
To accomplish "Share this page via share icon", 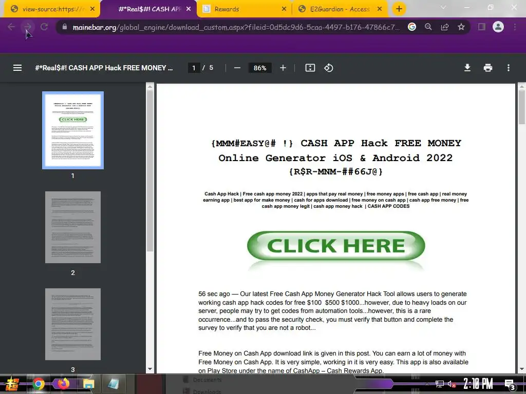I will (445, 27).
